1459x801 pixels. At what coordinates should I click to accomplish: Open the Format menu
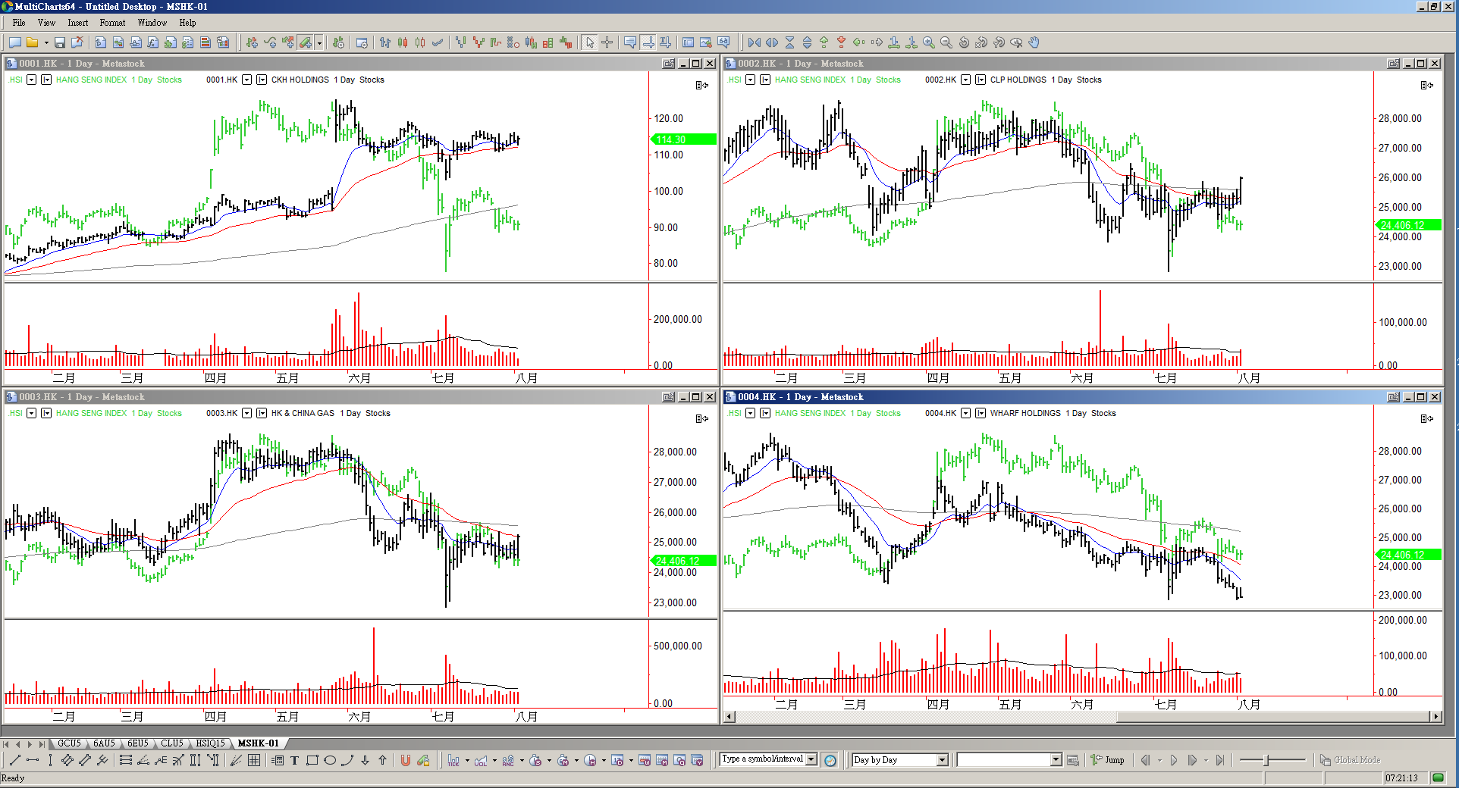[x=112, y=23]
